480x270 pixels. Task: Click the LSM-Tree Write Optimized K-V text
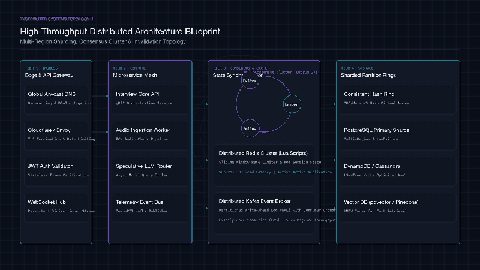tap(374, 175)
